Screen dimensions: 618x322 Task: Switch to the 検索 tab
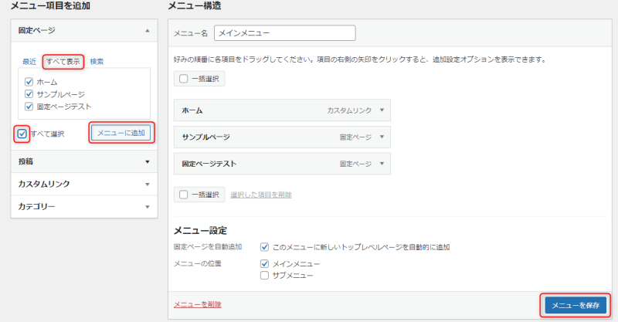click(x=97, y=61)
